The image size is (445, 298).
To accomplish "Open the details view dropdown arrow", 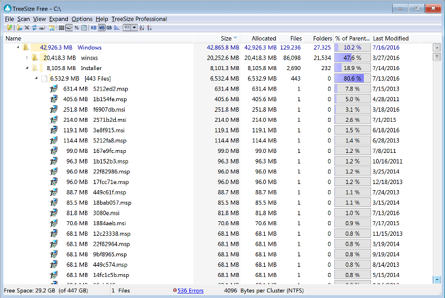I will (x=134, y=27).
